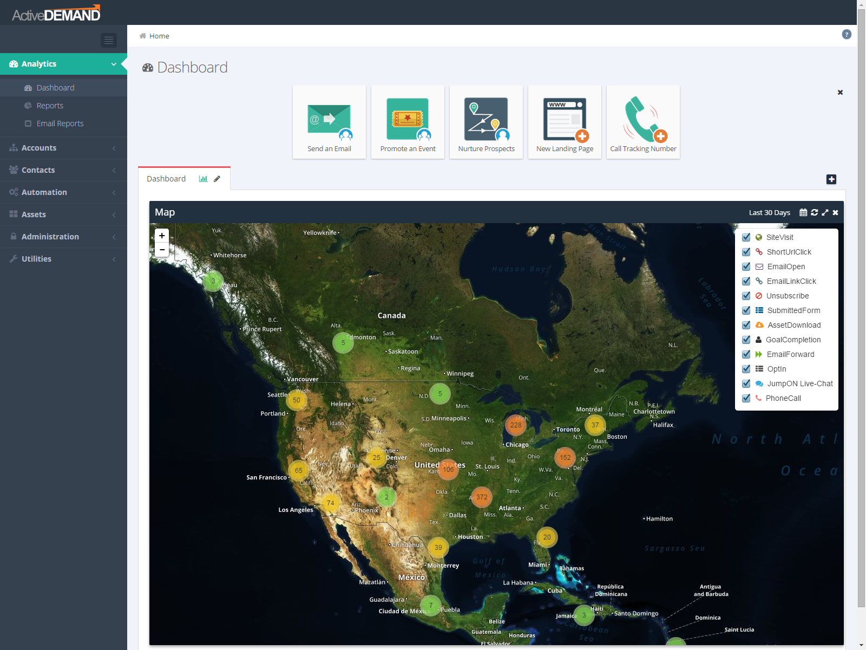866x650 pixels.
Task: Open the help question mark icon
Action: click(x=847, y=34)
